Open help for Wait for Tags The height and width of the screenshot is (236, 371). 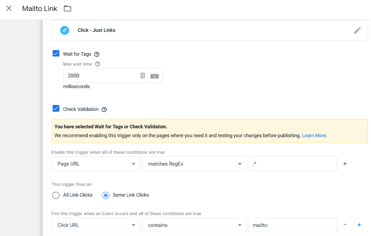tap(97, 54)
